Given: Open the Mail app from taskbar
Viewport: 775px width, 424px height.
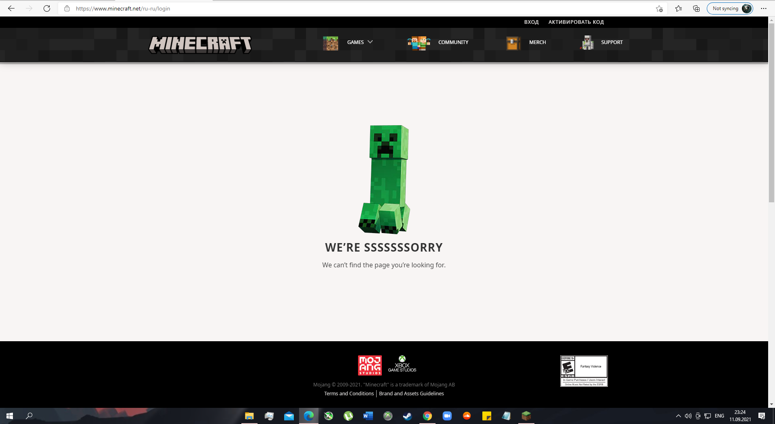Looking at the screenshot, I should (289, 416).
